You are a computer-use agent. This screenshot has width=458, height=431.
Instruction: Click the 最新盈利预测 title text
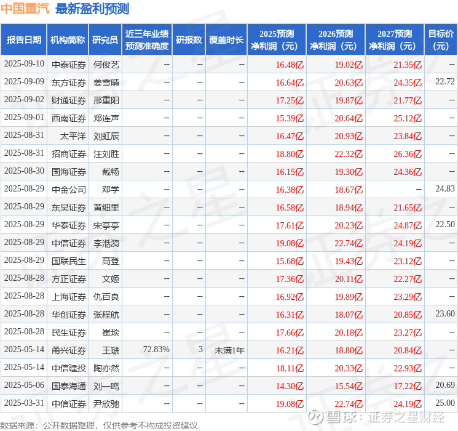click(x=92, y=9)
